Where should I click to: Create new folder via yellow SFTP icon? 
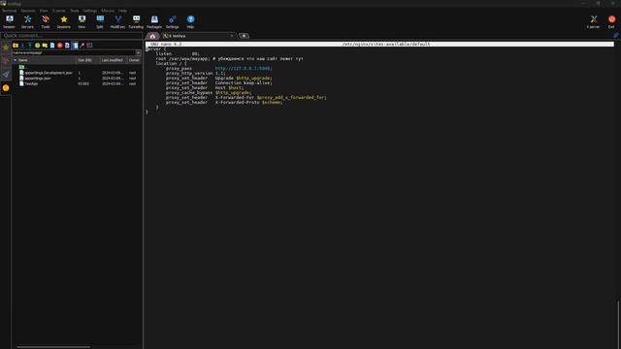pos(45,46)
